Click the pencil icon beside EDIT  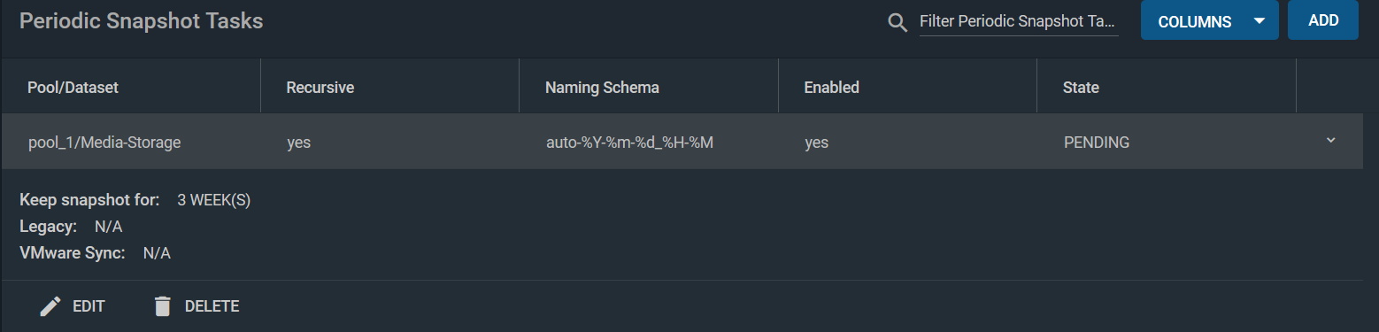[51, 306]
